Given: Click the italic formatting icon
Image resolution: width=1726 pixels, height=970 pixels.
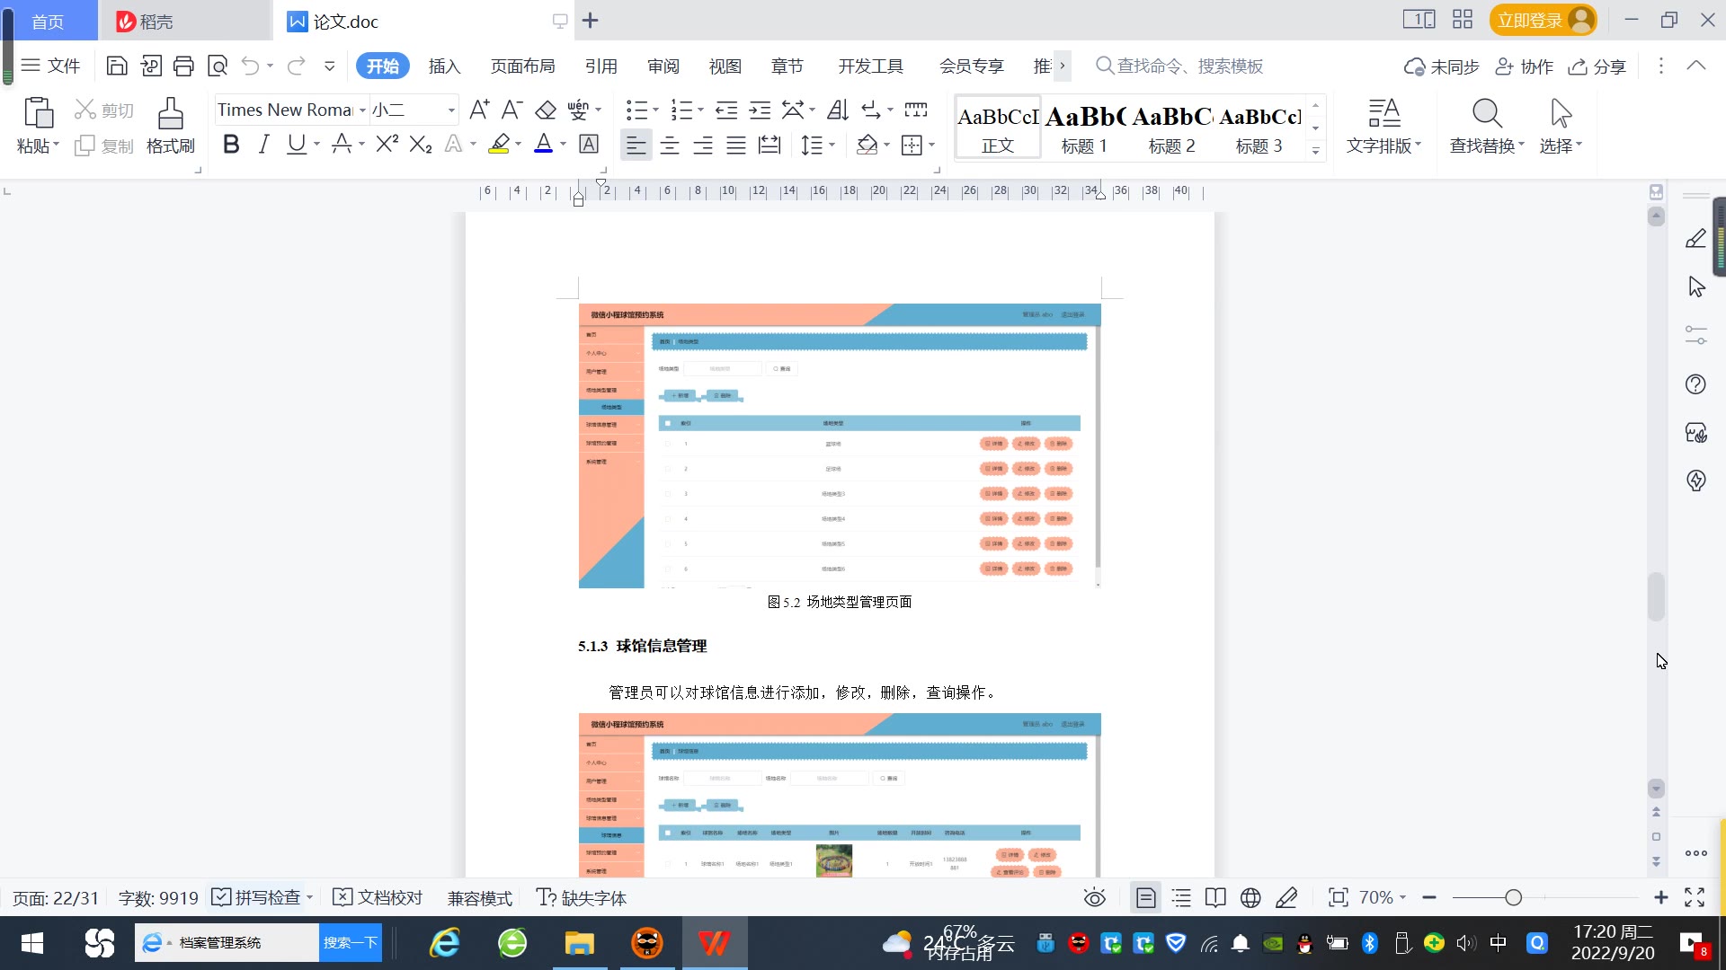Looking at the screenshot, I should tap(263, 145).
